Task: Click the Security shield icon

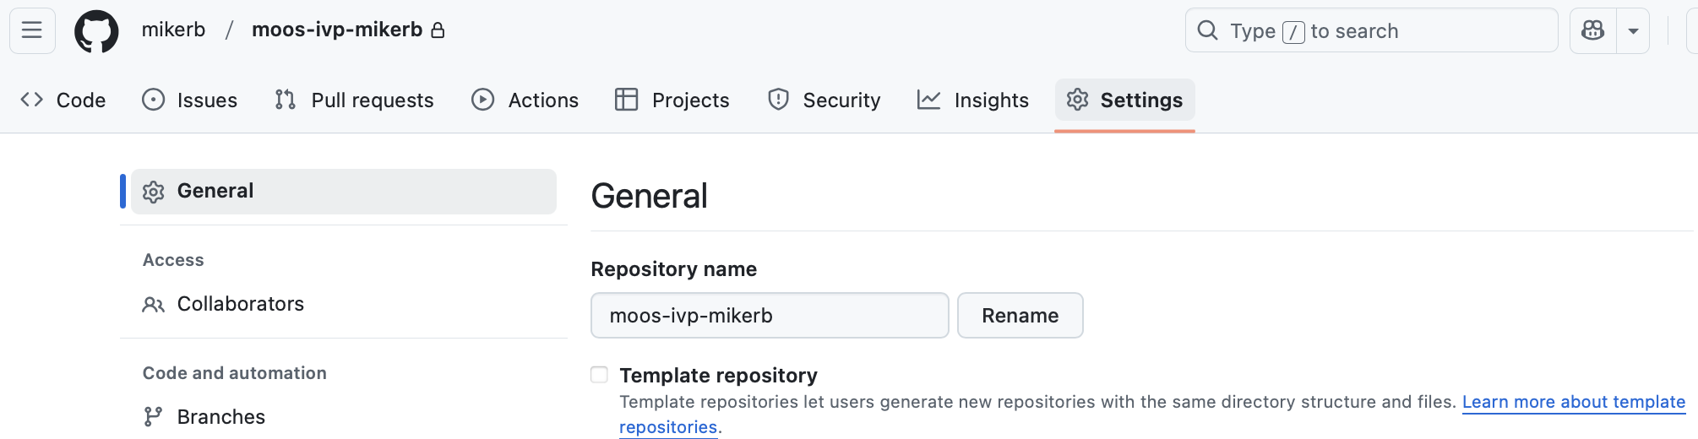Action: [778, 100]
